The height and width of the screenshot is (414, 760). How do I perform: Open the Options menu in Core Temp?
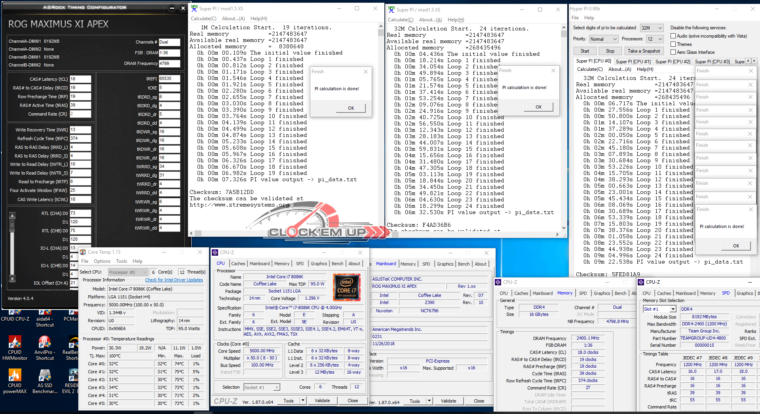click(x=102, y=261)
